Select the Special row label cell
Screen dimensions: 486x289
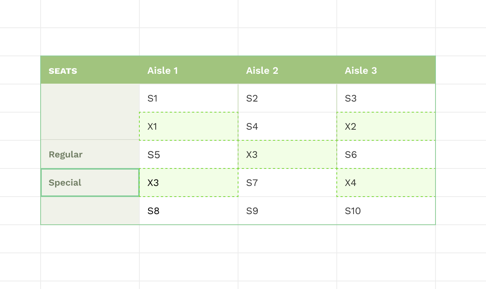pos(90,183)
